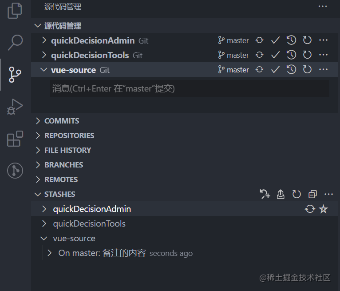The image size is (340, 291).
Task: Star the quickDecisionAdmin stash repository
Action: [x=324, y=209]
